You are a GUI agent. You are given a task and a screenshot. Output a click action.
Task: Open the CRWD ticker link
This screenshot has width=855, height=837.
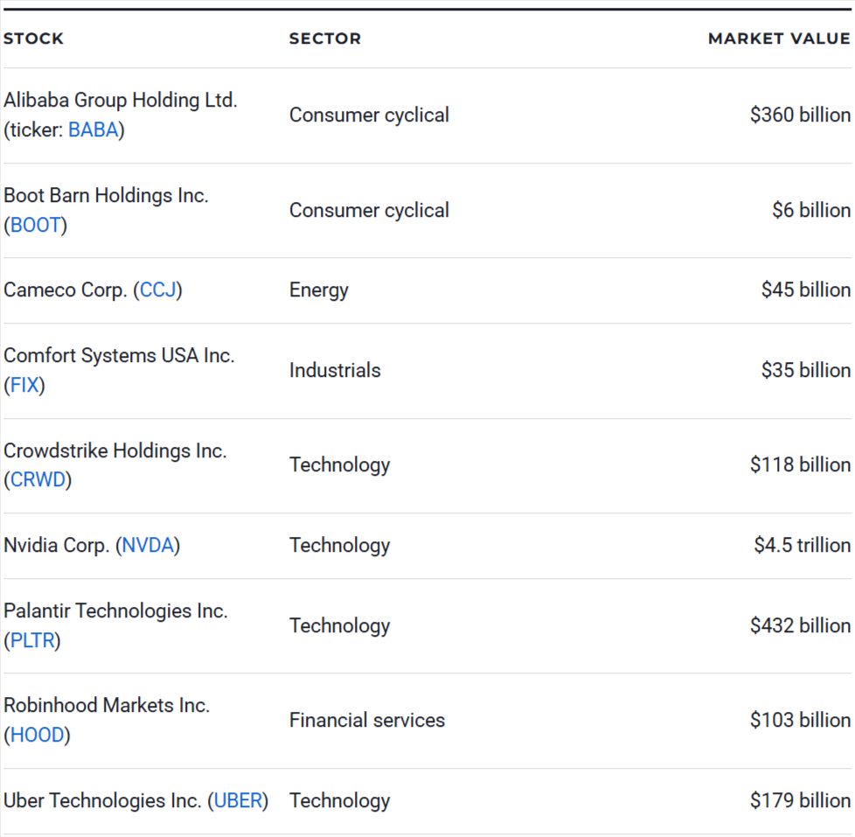click(38, 479)
